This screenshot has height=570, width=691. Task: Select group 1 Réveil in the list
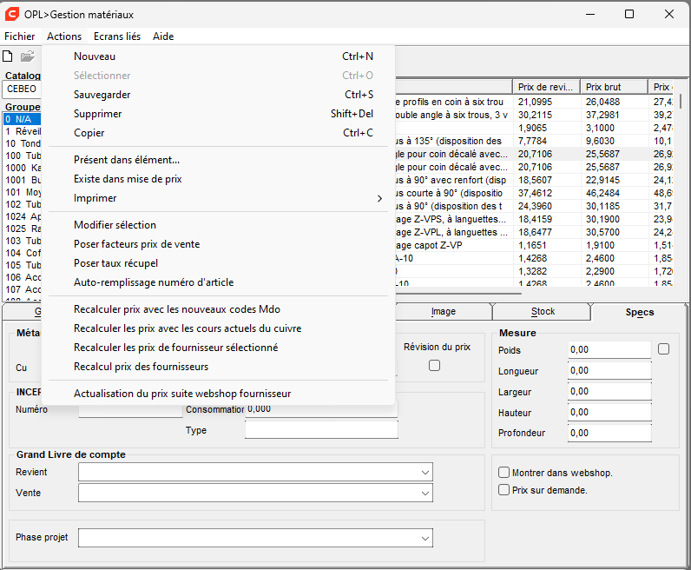[23, 131]
